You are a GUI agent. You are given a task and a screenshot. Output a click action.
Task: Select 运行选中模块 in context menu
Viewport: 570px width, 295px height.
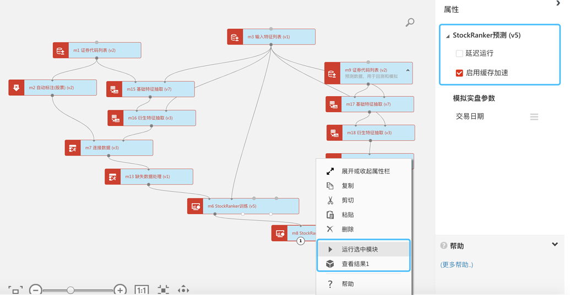click(x=364, y=249)
